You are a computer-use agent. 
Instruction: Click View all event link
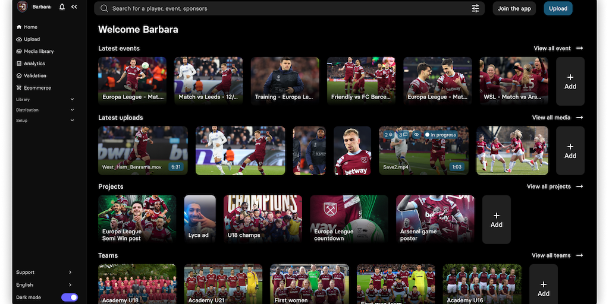click(x=552, y=49)
